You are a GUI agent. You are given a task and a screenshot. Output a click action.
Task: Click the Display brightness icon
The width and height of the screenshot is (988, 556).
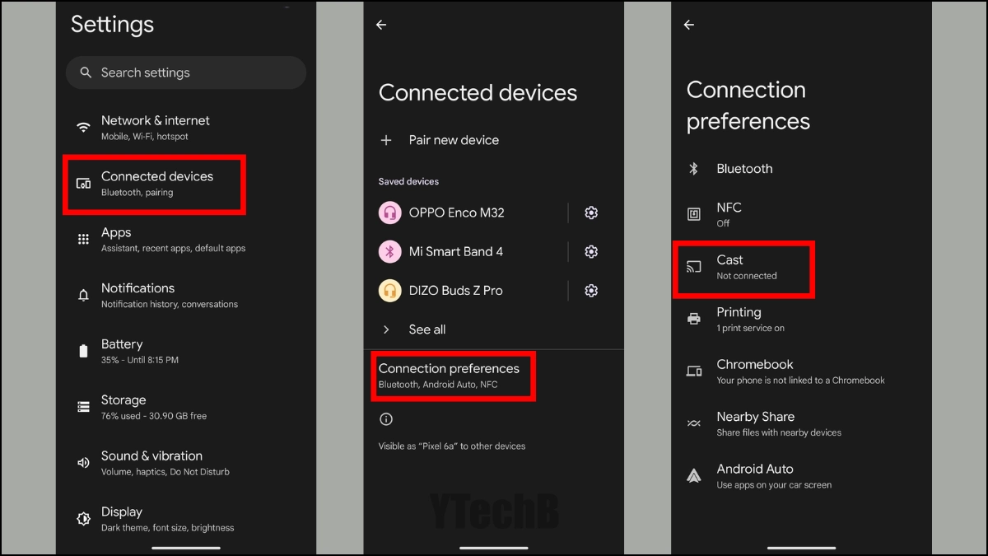click(83, 519)
